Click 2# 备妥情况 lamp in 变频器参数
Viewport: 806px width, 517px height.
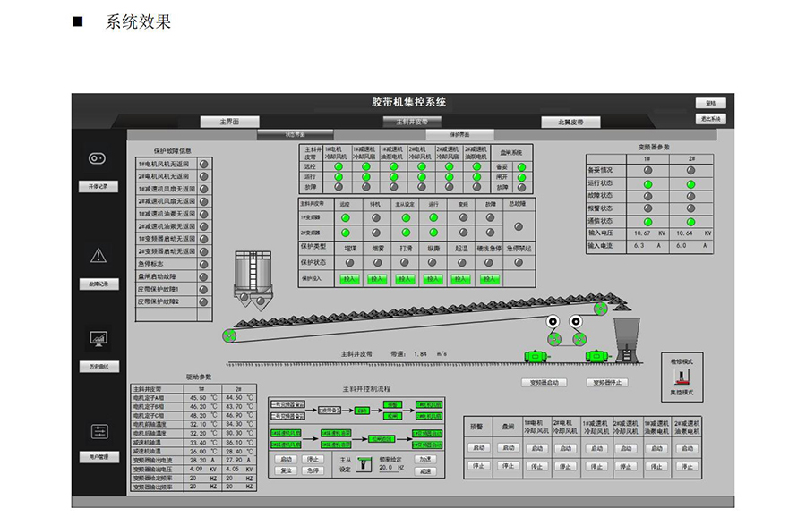(x=690, y=171)
